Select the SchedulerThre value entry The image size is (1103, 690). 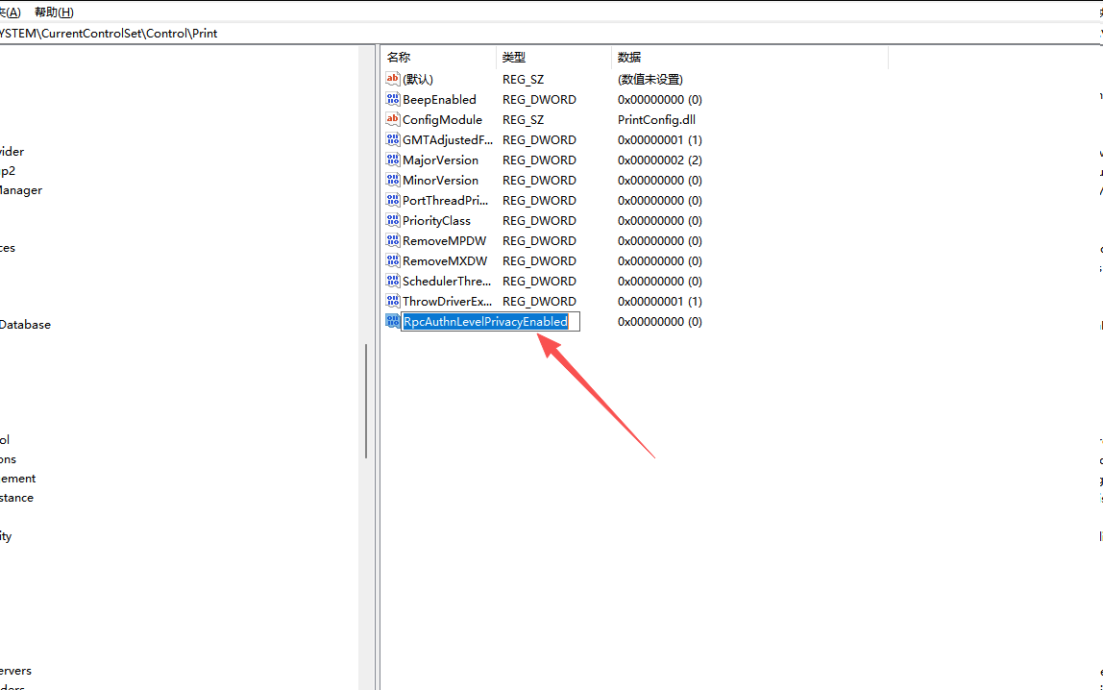(x=447, y=281)
